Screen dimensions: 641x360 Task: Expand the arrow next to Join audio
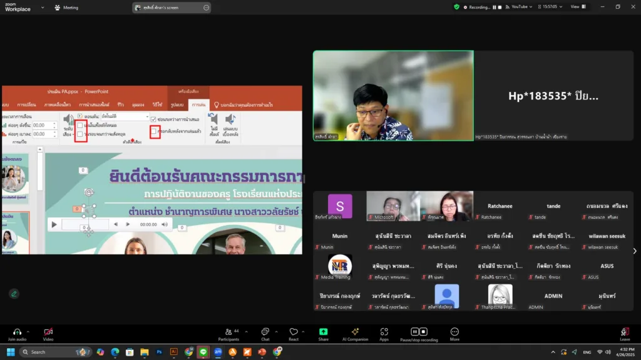pyautogui.click(x=28, y=331)
